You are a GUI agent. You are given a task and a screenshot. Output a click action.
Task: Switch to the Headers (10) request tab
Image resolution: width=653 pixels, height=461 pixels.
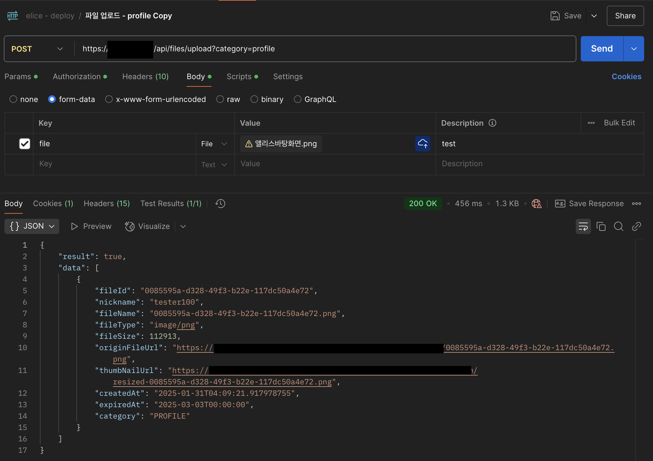pyautogui.click(x=145, y=77)
